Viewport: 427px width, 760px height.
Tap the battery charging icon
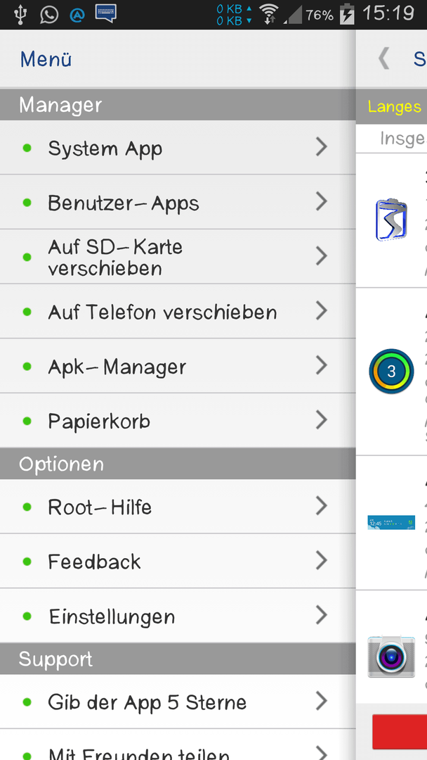click(347, 14)
